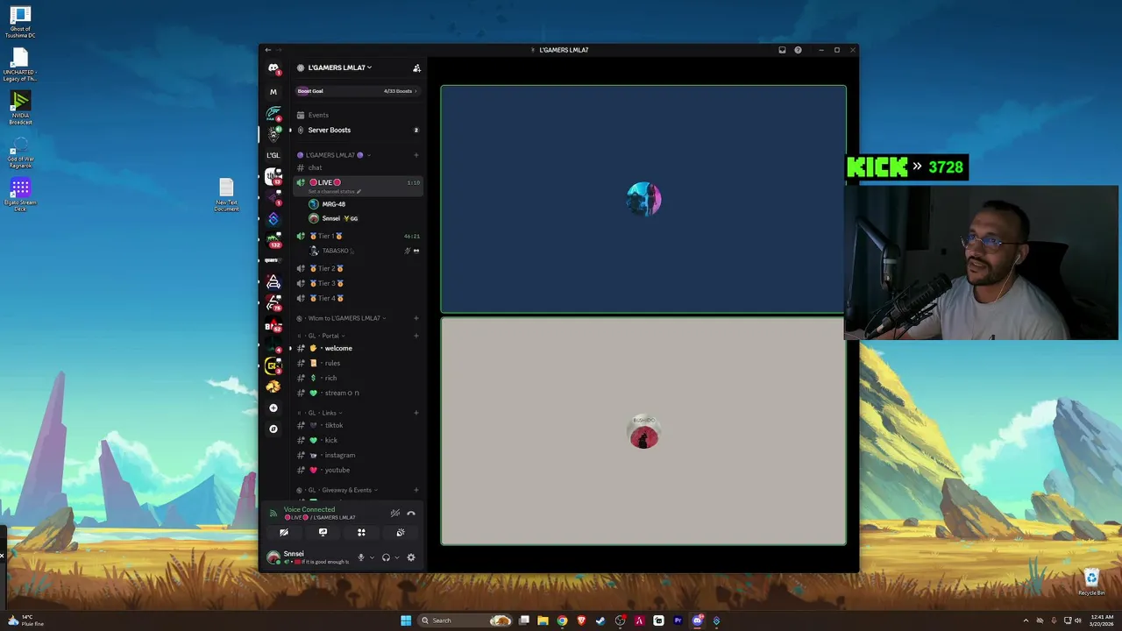1122x631 pixels.
Task: Open the youtube channel
Action: [358, 470]
